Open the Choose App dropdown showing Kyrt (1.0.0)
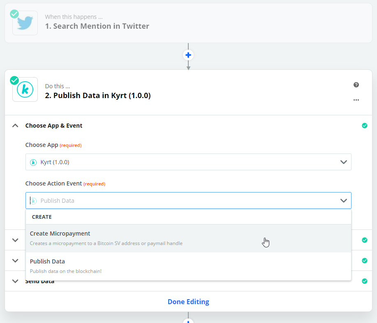The height and width of the screenshot is (323, 377). pyautogui.click(x=188, y=162)
